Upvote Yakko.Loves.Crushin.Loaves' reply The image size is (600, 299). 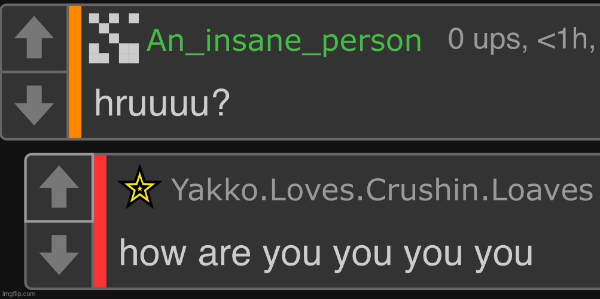click(x=59, y=187)
